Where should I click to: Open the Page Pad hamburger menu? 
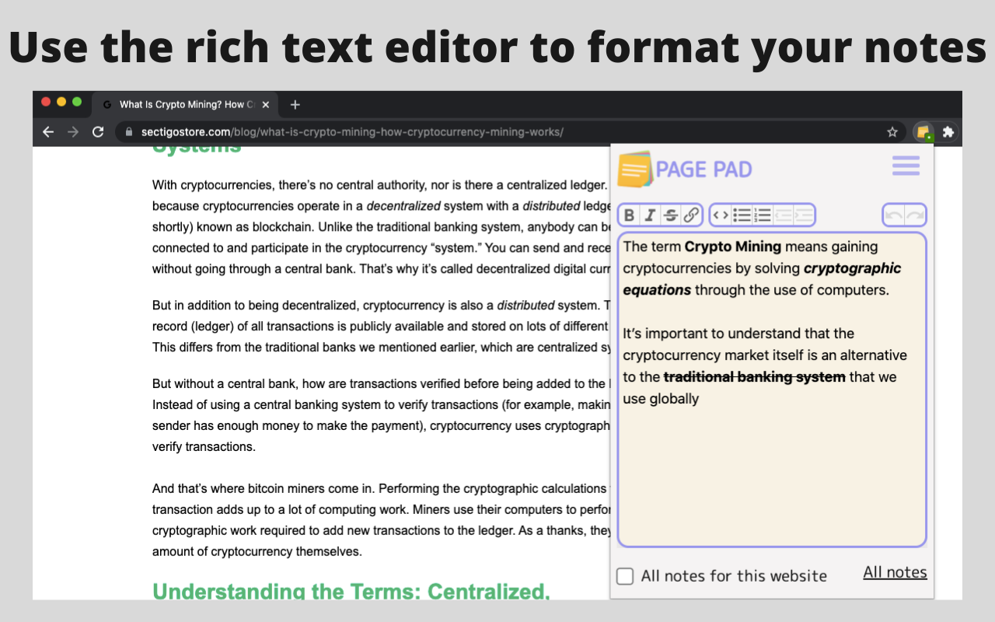pos(906,166)
